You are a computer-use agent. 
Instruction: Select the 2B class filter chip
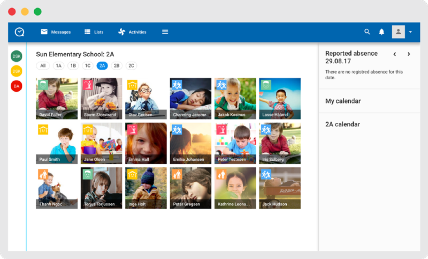click(x=117, y=66)
